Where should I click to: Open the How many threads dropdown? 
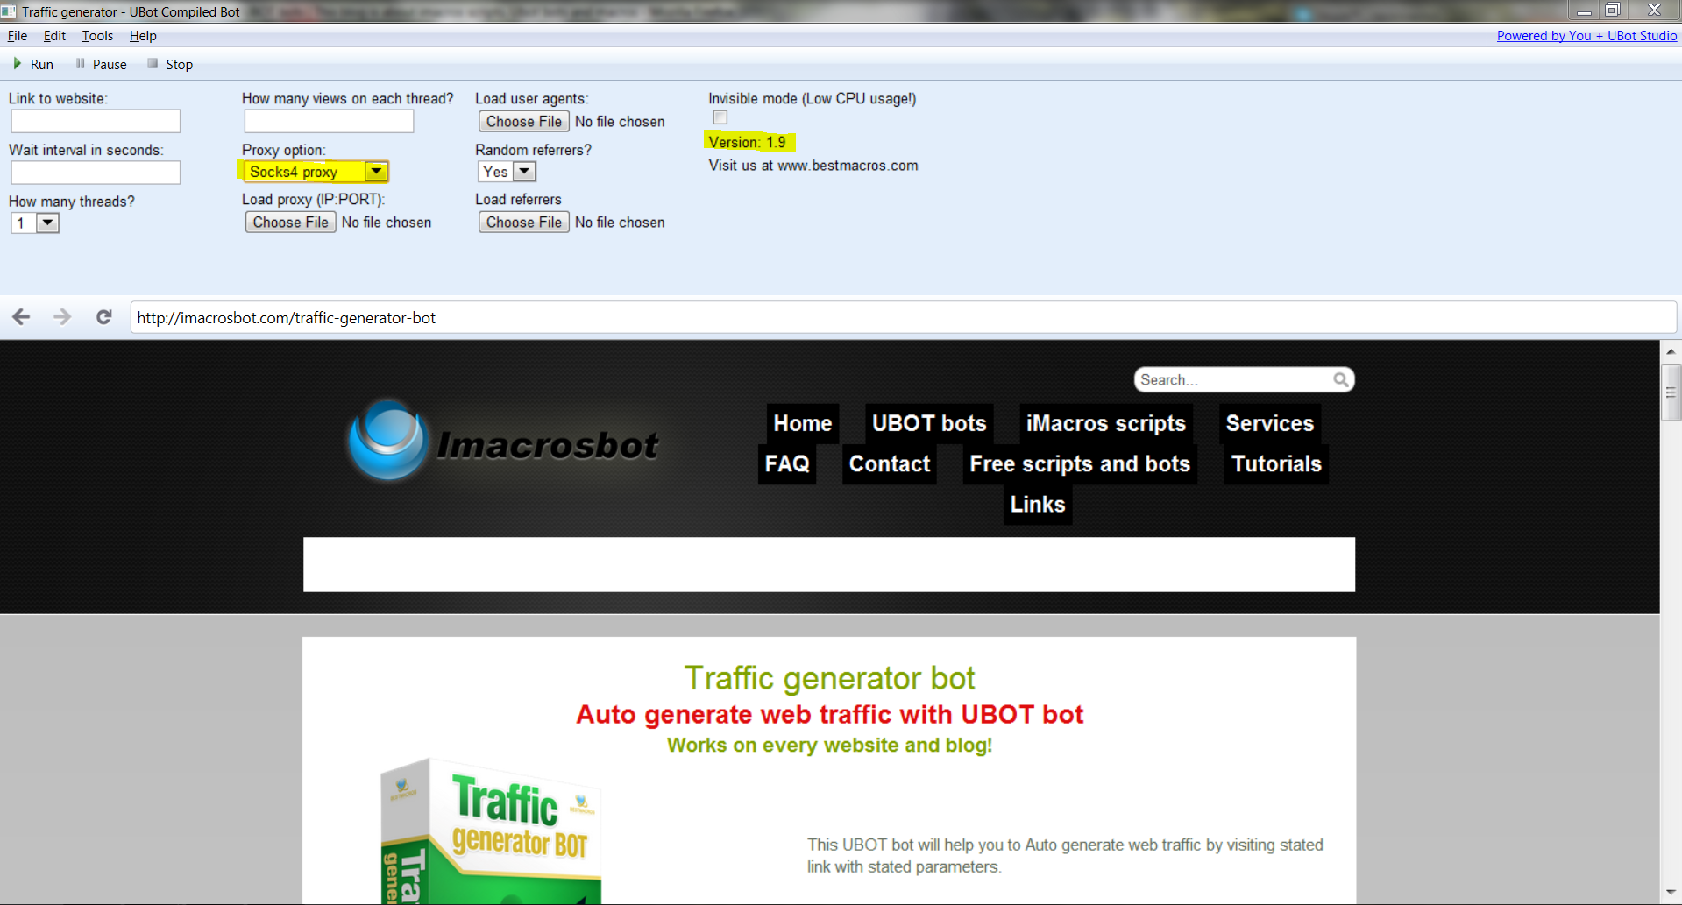pos(48,223)
